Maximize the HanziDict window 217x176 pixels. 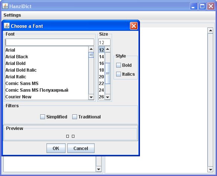click(202, 6)
